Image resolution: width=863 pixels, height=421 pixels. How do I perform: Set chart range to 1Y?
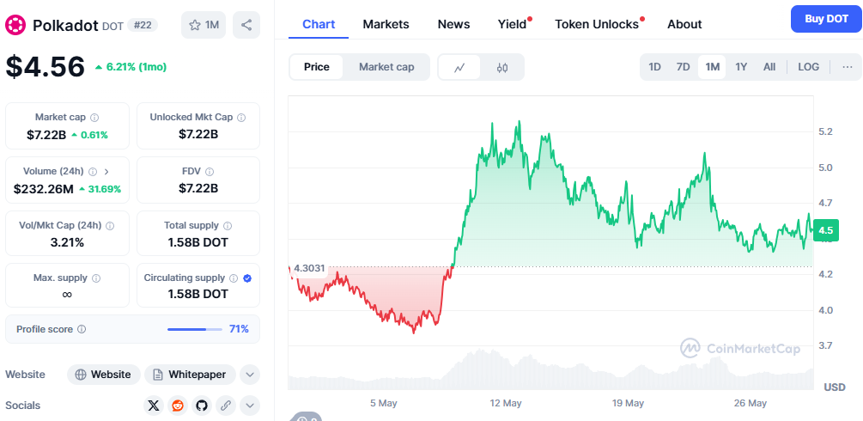[741, 67]
